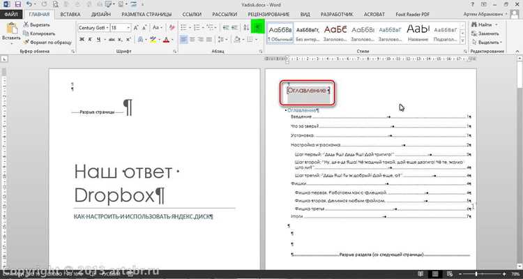The image size is (523, 279).
Task: Apply red font color A
Action: pos(166,40)
